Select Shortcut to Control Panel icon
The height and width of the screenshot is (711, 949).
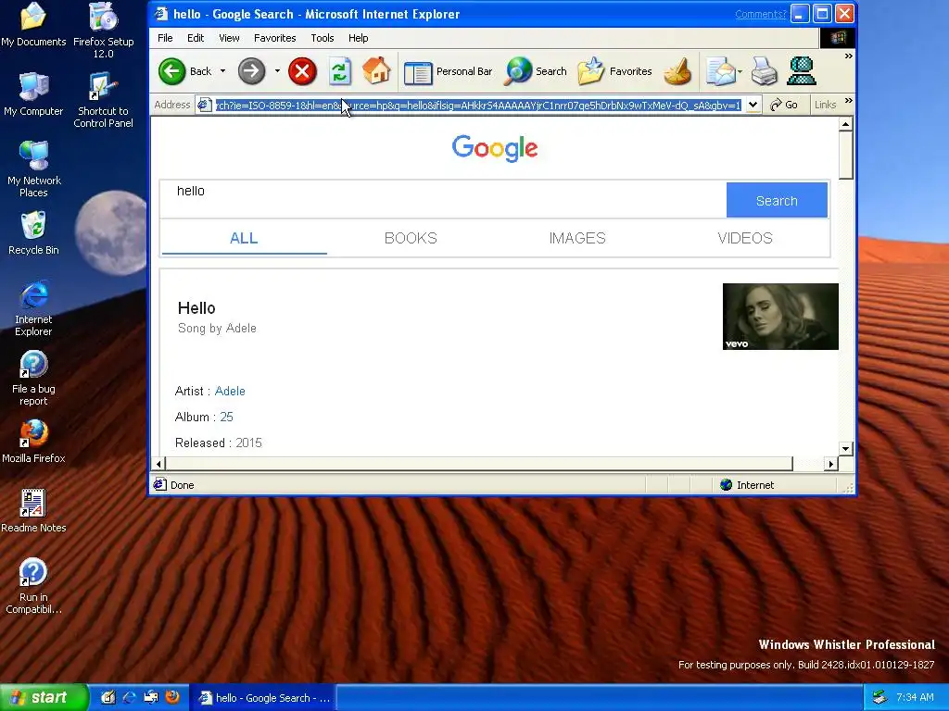[x=104, y=100]
